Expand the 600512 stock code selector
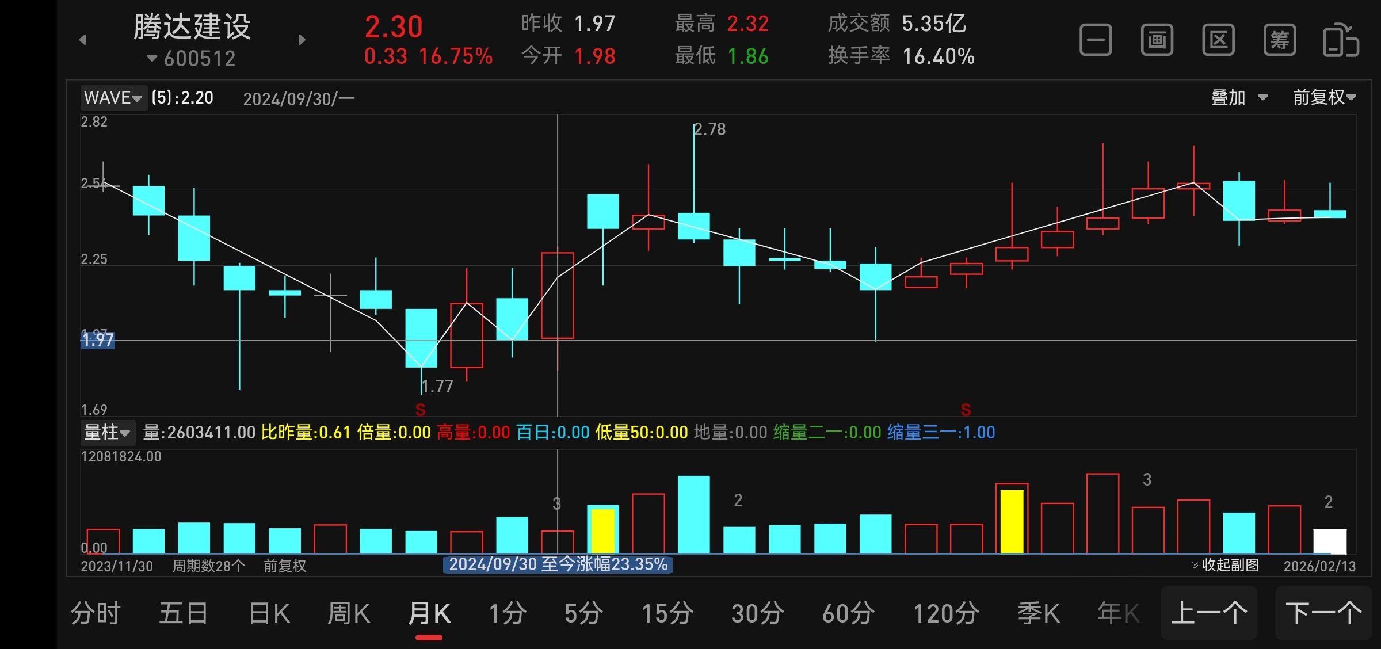Image resolution: width=1381 pixels, height=649 pixels. [192, 59]
